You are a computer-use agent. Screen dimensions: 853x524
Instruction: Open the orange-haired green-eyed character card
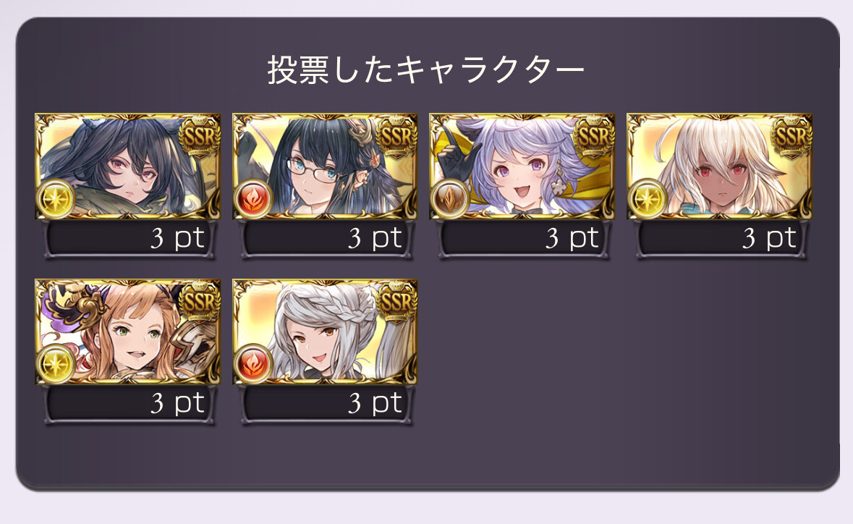click(128, 332)
